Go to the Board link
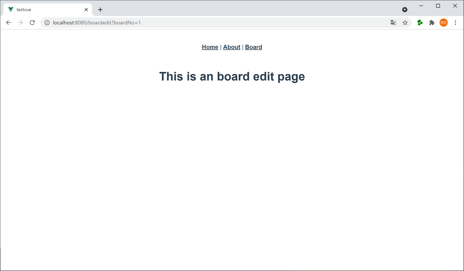 [x=253, y=47]
